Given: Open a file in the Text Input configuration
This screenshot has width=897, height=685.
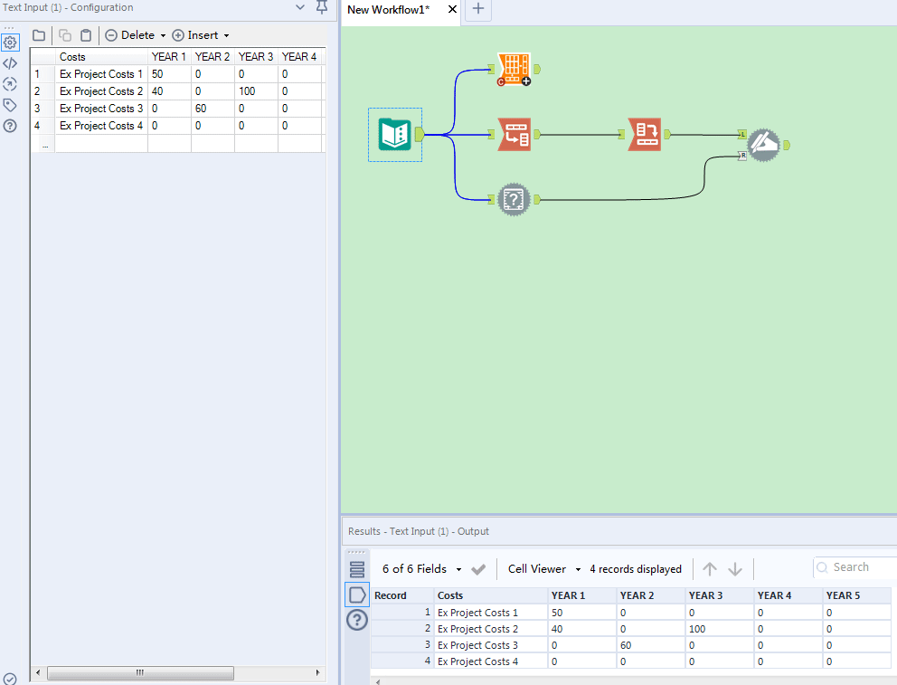Looking at the screenshot, I should point(38,34).
